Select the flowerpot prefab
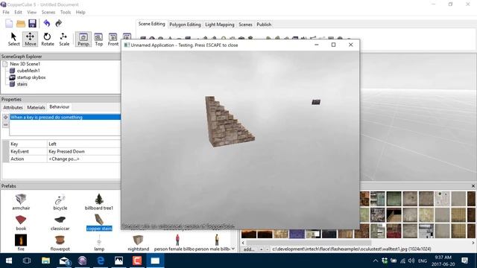The image size is (477, 268). pyautogui.click(x=60, y=243)
